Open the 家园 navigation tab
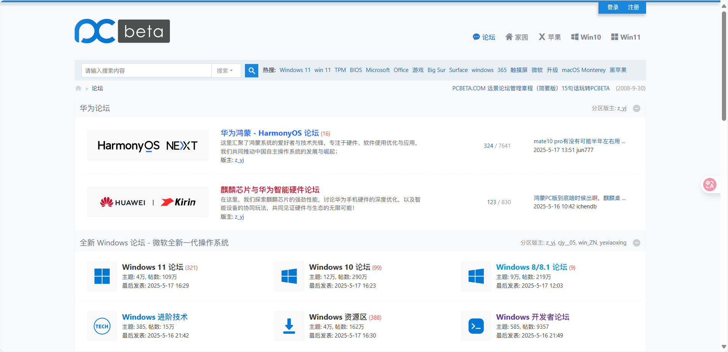 click(517, 37)
